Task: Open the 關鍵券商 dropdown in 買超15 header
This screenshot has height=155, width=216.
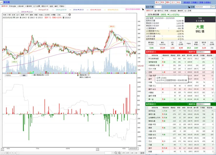Action: coord(203,52)
